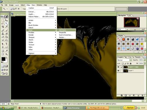
Task: Select the Path Selection arrow tool
Action: (3, 44)
